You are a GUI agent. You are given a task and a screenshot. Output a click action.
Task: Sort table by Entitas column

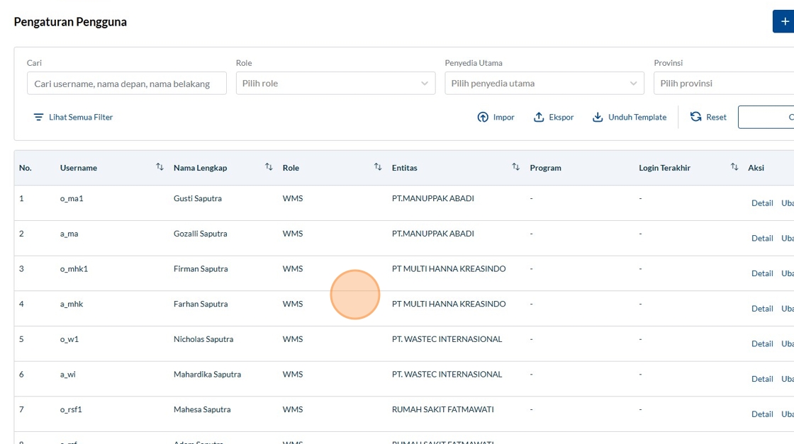coord(515,167)
